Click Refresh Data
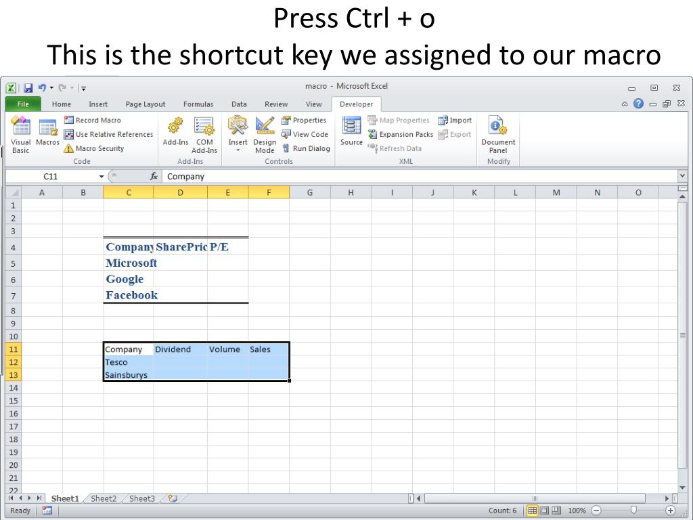 [x=395, y=148]
